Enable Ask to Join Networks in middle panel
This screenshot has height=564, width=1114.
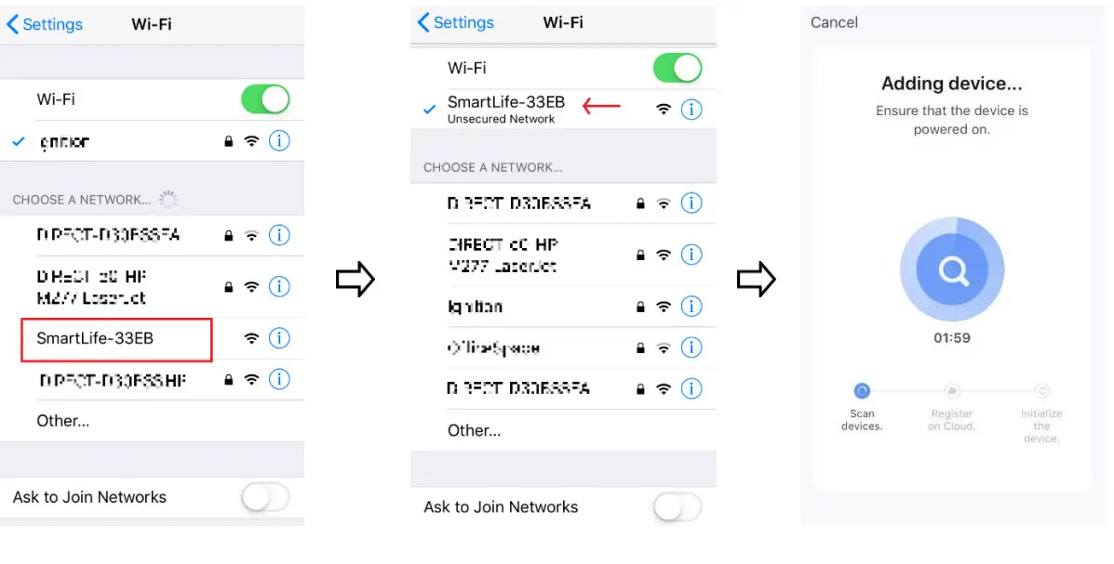(677, 507)
